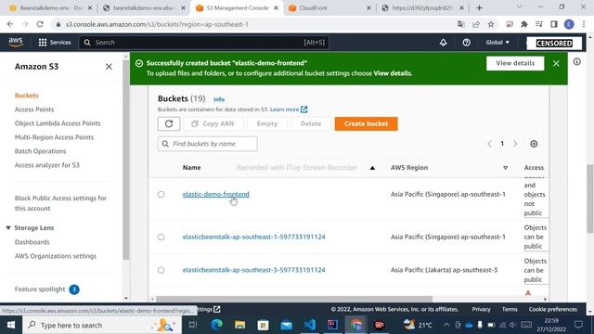Focus the AWS console Search box
The height and width of the screenshot is (334, 594).
coord(204,43)
